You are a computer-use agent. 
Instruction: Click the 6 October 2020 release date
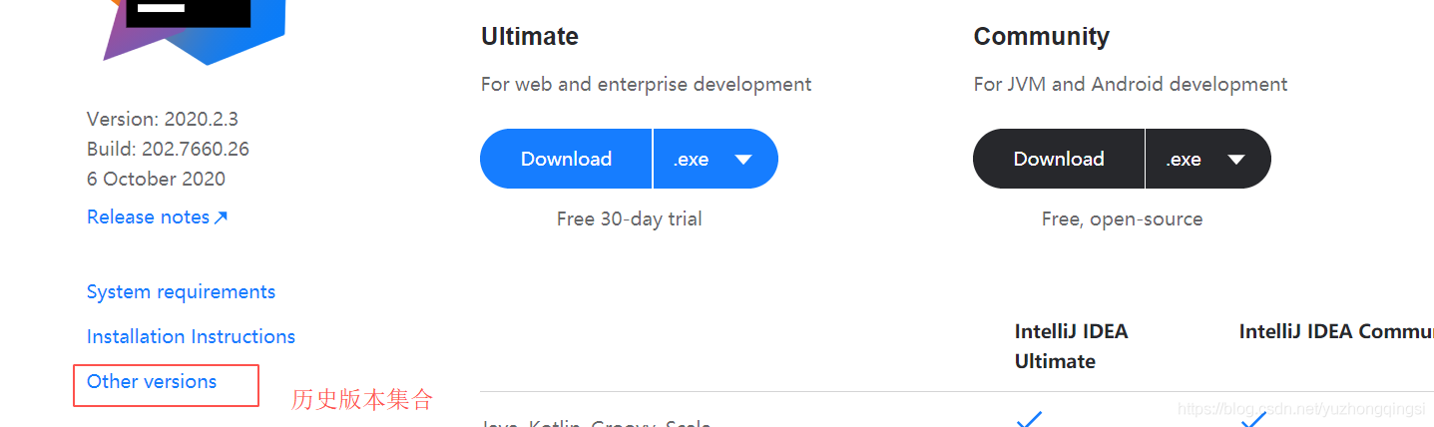[156, 179]
